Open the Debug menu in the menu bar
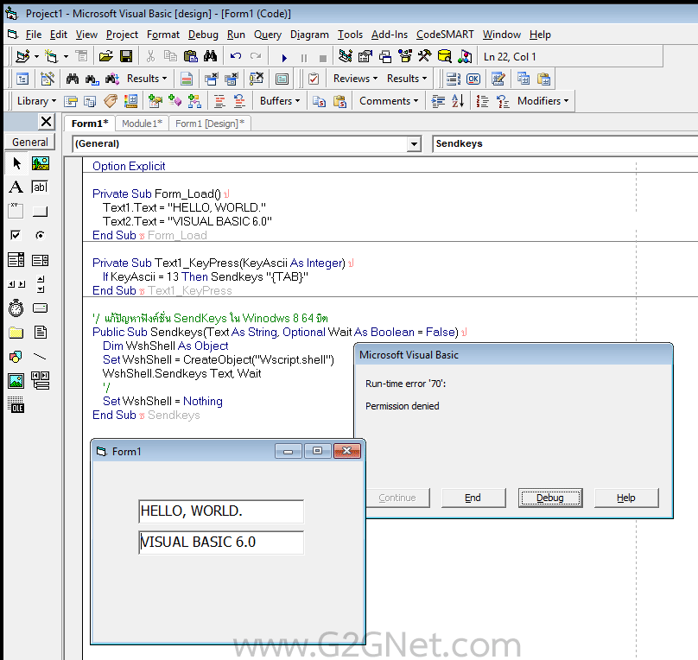 click(203, 35)
